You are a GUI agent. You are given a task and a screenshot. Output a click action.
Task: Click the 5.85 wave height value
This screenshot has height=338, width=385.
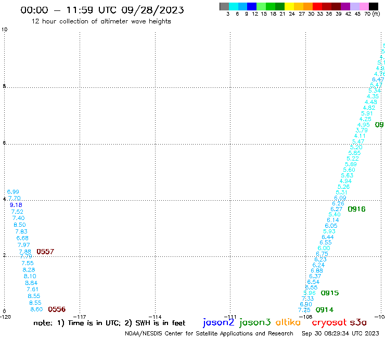pos(354,153)
